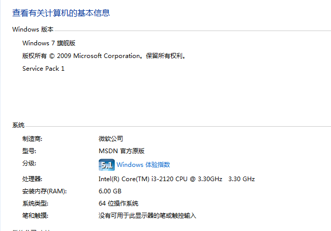Select the MSDN 官方原版 model value
The image size is (331, 231).
122,151
